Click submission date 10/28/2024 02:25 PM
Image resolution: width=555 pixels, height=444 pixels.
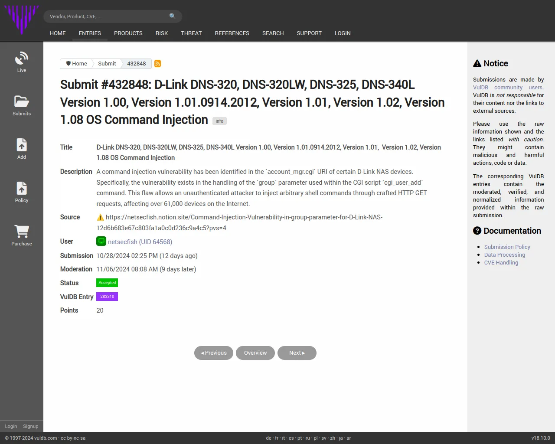pyautogui.click(x=127, y=256)
